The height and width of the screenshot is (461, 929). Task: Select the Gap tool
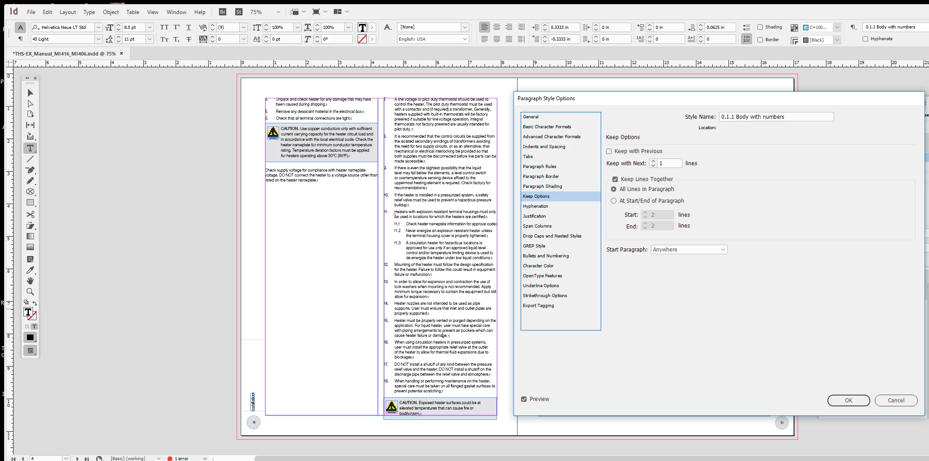click(30, 125)
